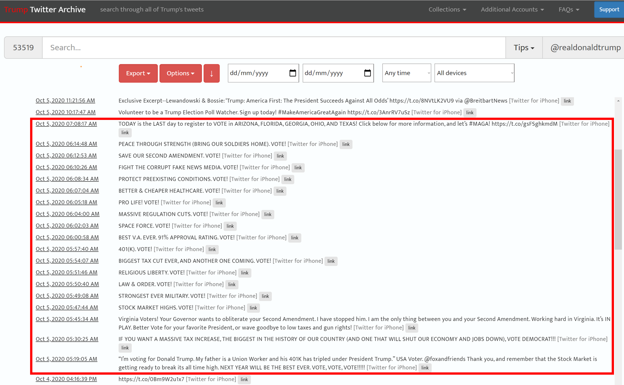Open the start date calendar picker icon
The width and height of the screenshot is (624, 385).
[293, 73]
